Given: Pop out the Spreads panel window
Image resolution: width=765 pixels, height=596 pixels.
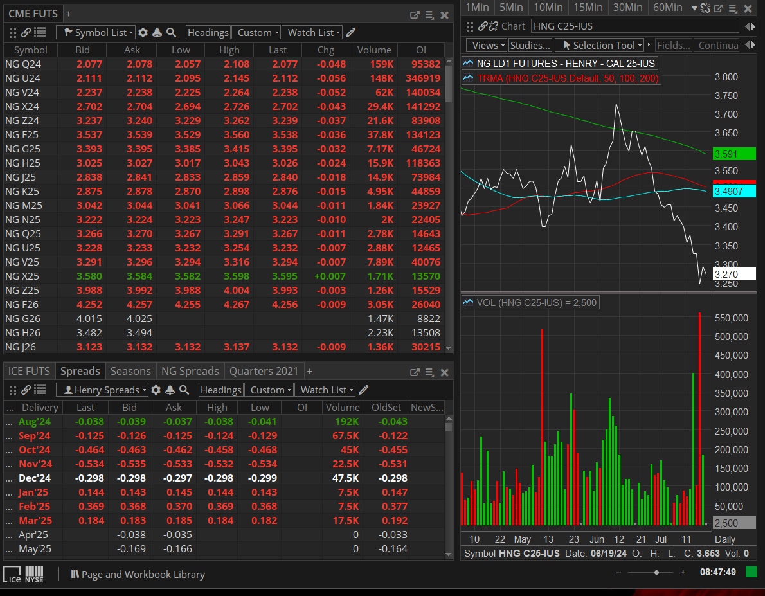Looking at the screenshot, I should pos(415,372).
